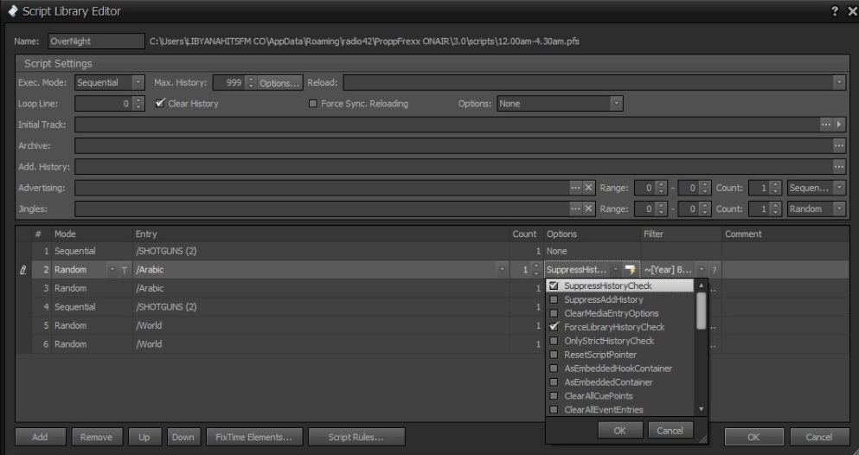859x455 pixels.
Task: Open row 2 ~[Year] filter dropdown
Action: [702, 270]
